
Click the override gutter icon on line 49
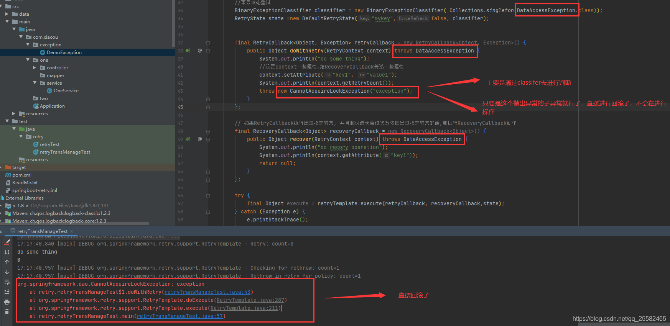click(x=188, y=139)
